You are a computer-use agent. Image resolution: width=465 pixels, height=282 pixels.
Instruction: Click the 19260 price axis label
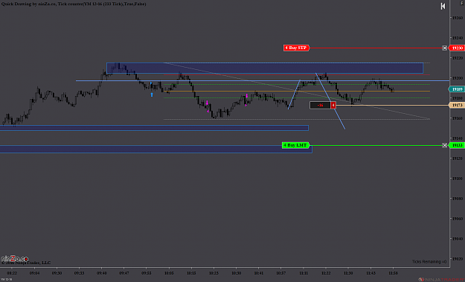[458, 18]
